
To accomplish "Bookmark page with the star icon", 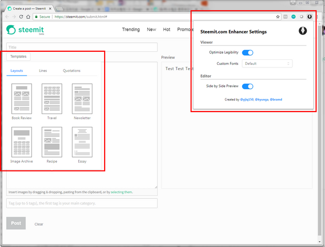I will point(278,17).
